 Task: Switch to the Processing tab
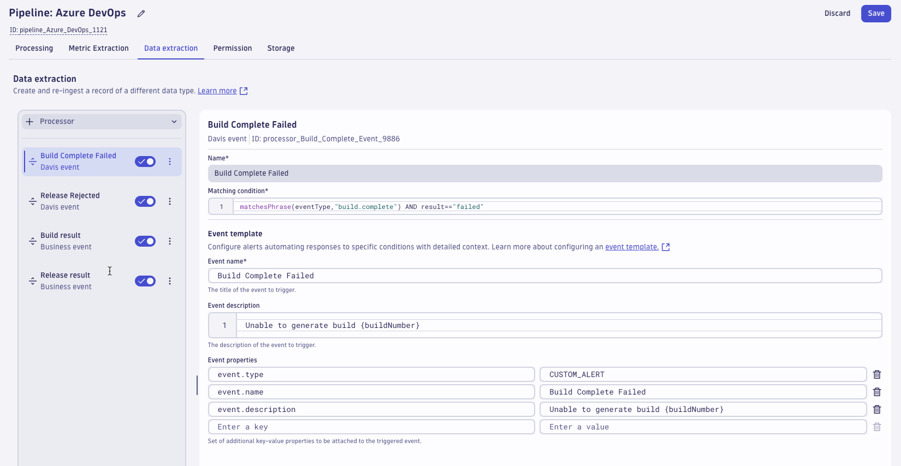[x=34, y=48]
